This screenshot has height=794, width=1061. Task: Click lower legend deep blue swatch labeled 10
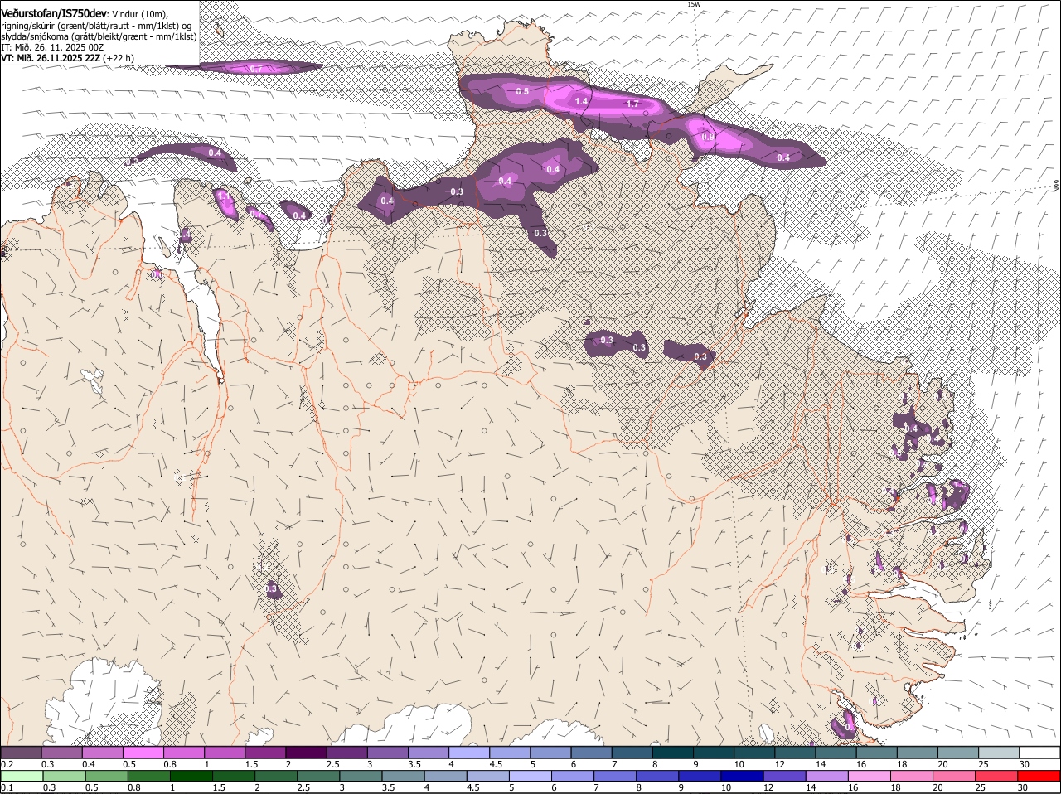click(x=742, y=776)
